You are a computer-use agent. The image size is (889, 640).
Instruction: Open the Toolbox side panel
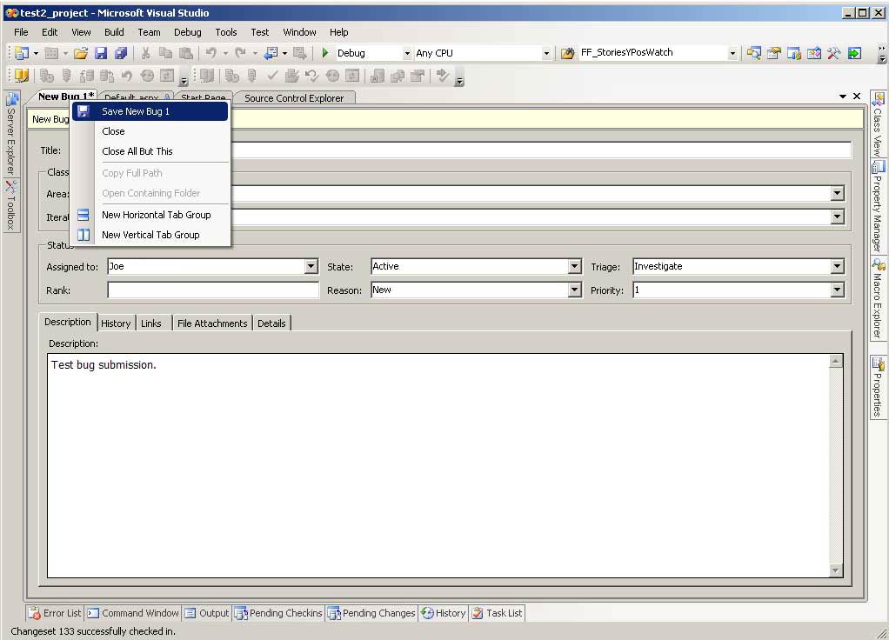tap(11, 204)
